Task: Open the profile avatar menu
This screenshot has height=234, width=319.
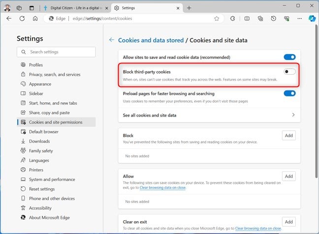Action: 7,8
